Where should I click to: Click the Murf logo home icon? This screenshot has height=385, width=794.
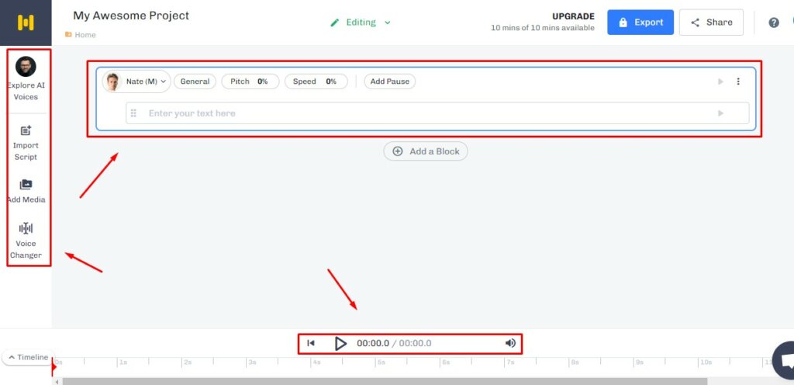pos(26,23)
